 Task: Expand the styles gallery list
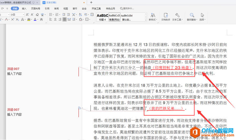(x=146, y=20)
